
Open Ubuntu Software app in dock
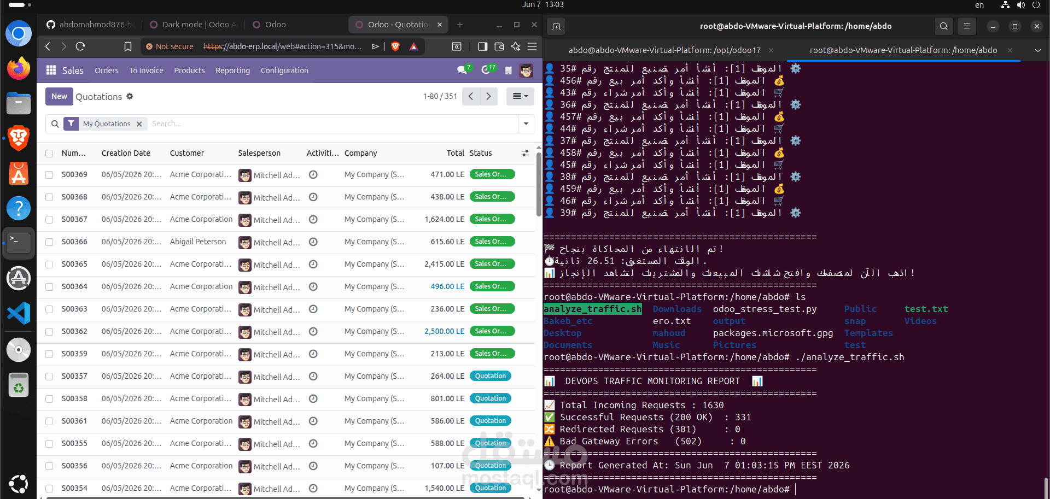(18, 173)
